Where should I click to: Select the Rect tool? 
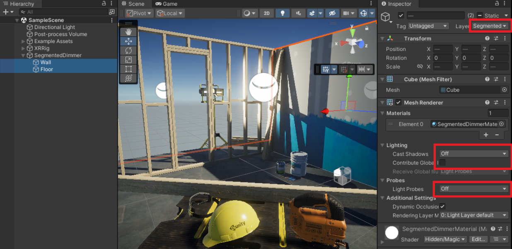click(128, 68)
